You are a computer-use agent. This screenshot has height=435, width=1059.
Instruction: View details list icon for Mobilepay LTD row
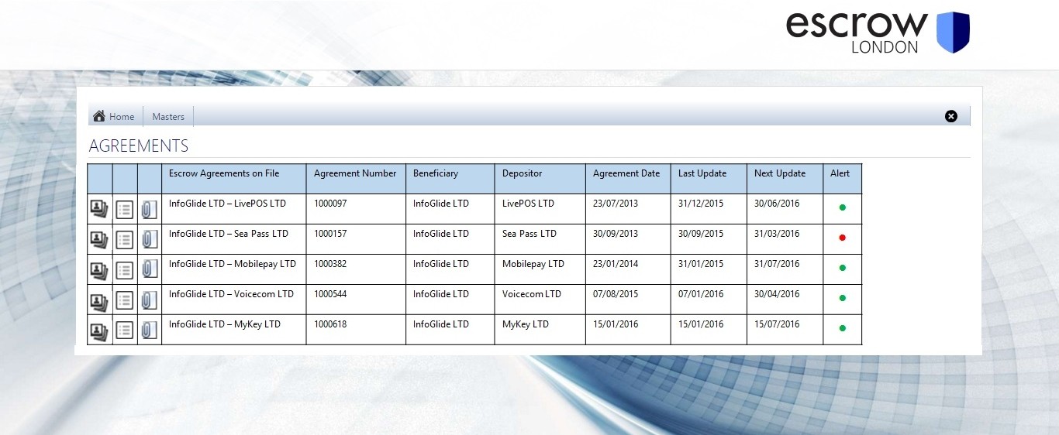pos(125,270)
